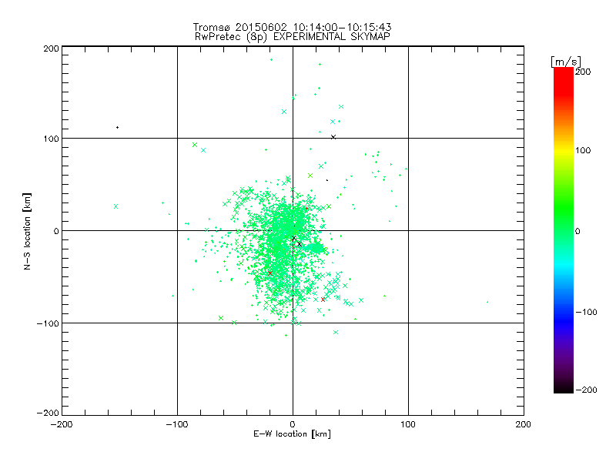
Task: Click the 100 tick label on y-axis
Action: pyautogui.click(x=51, y=139)
